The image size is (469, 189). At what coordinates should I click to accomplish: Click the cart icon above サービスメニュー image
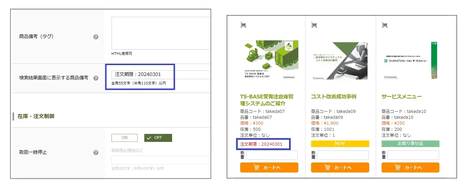(x=385, y=25)
